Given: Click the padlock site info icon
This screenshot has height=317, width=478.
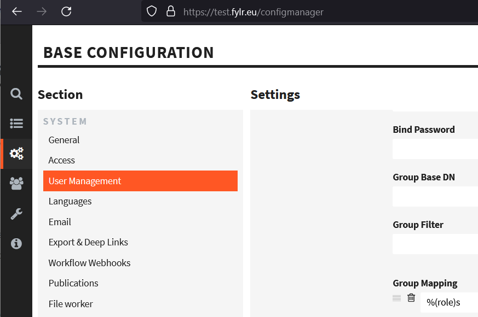Looking at the screenshot, I should tap(171, 11).
